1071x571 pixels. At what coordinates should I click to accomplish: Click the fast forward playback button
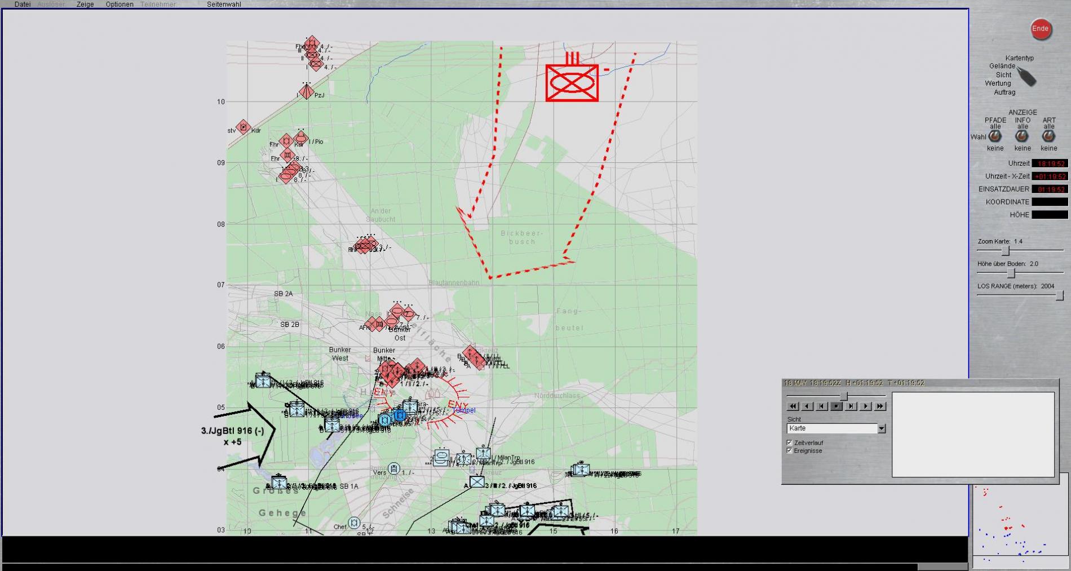tap(880, 406)
